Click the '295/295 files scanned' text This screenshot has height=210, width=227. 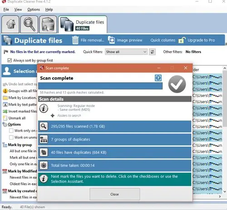pos(78,126)
